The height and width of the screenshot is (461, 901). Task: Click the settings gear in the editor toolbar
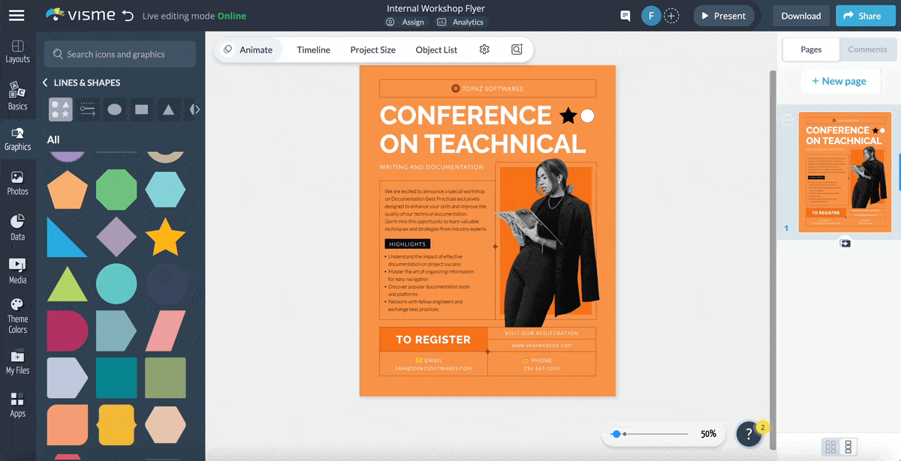(484, 49)
